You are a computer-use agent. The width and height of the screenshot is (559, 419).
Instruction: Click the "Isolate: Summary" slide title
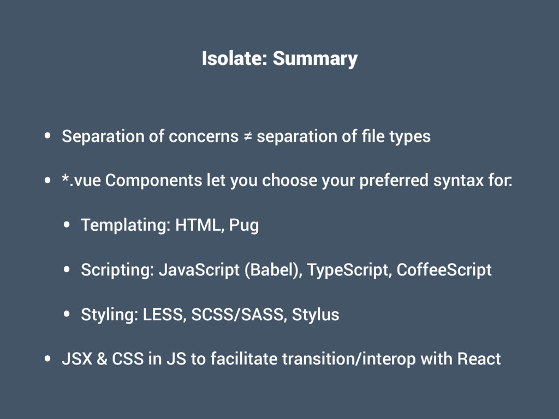tap(279, 58)
